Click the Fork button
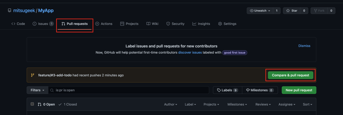The width and height of the screenshot is (343, 115). (x=319, y=11)
